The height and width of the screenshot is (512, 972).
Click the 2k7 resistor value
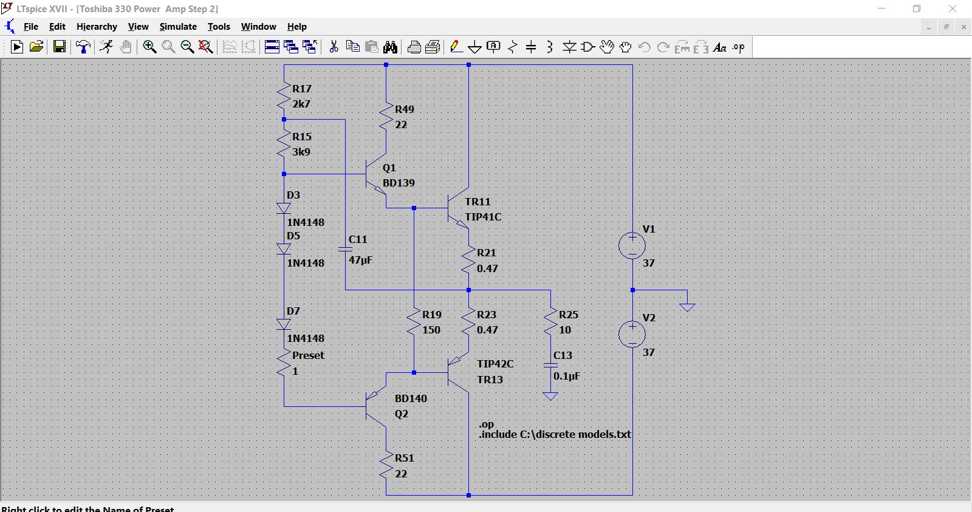(301, 104)
